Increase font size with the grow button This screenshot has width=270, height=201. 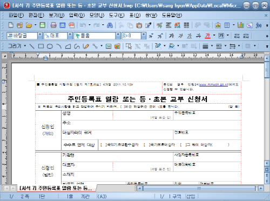160,36
